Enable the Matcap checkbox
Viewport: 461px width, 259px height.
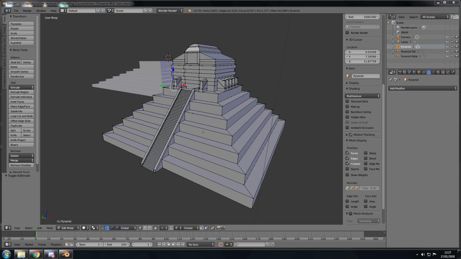[x=347, y=107]
